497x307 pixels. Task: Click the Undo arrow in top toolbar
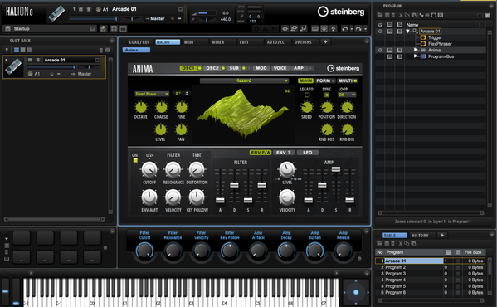point(345,29)
